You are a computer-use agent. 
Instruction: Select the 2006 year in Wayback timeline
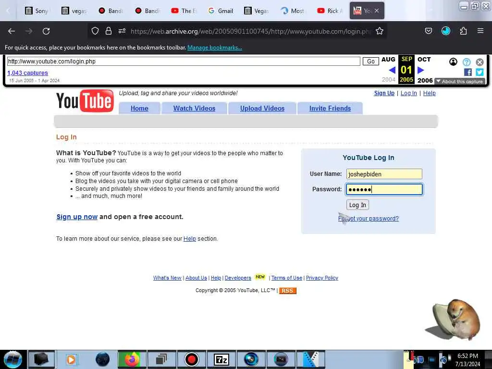pos(425,80)
